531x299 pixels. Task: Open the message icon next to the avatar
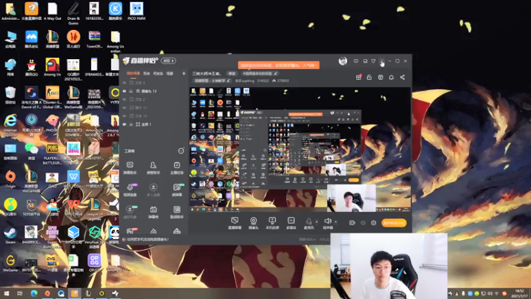tap(356, 61)
